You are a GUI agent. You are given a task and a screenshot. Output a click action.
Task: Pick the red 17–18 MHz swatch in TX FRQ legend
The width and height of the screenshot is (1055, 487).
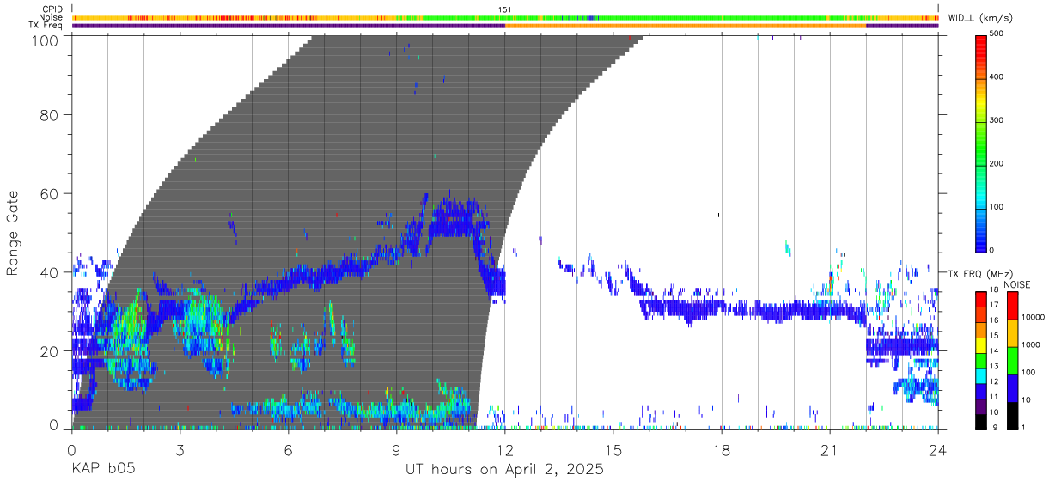980,298
